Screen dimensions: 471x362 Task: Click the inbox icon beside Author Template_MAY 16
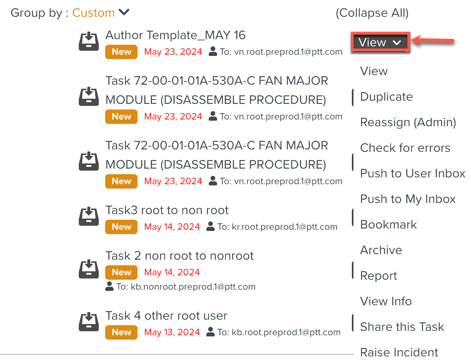click(88, 42)
